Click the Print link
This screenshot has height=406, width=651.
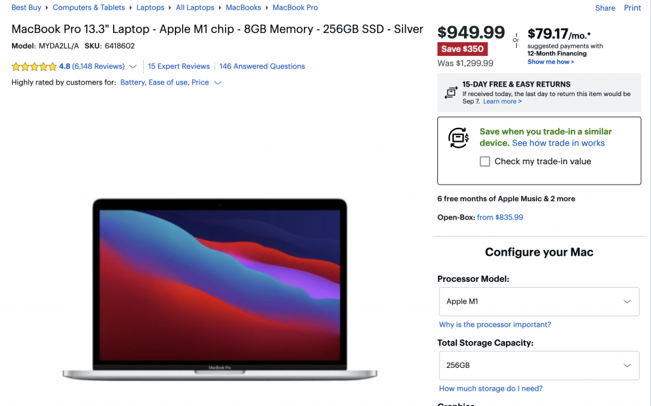coord(633,8)
